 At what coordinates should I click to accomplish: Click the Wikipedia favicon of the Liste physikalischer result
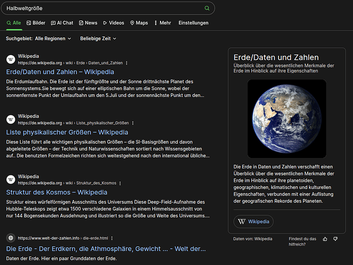11,119
